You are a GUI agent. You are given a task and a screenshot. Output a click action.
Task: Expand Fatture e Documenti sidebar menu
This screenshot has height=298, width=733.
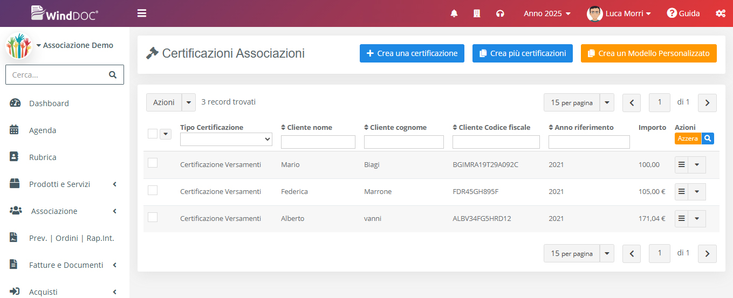66,265
